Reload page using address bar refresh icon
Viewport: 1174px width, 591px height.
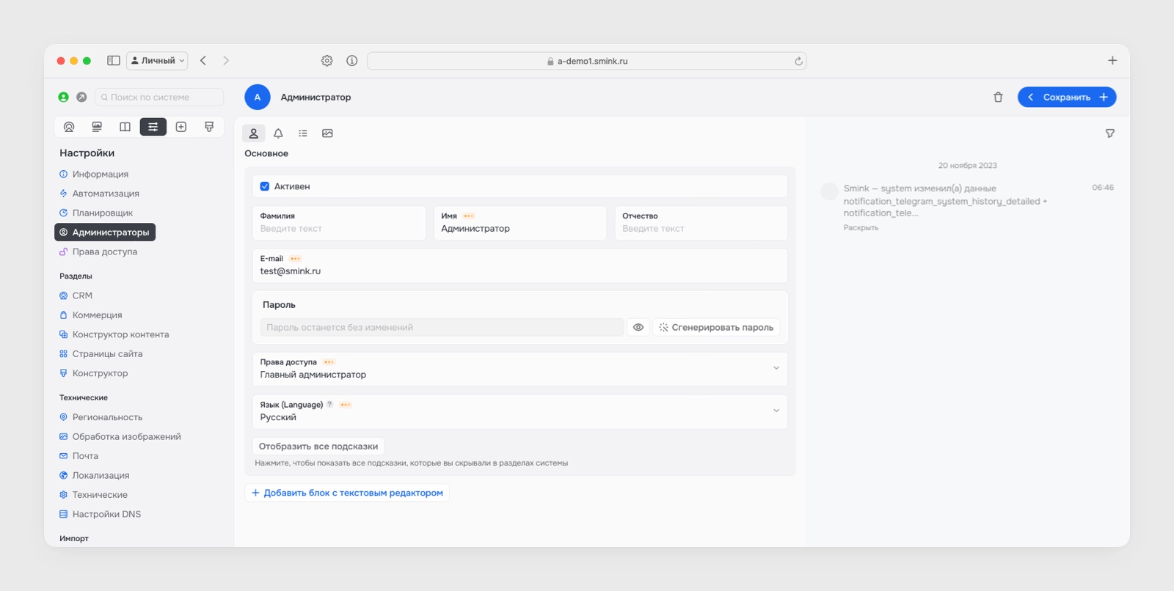[x=798, y=61]
